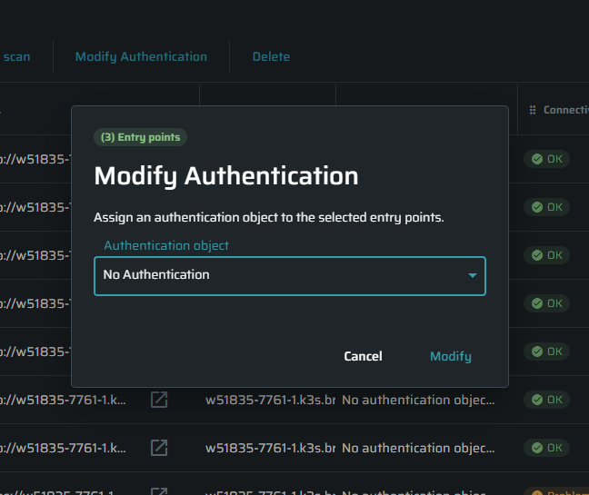Click the "Assign an authentication object" description text

coord(268,217)
